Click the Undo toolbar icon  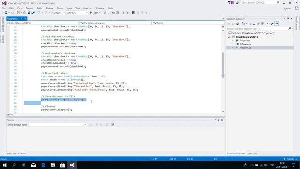click(x=39, y=13)
